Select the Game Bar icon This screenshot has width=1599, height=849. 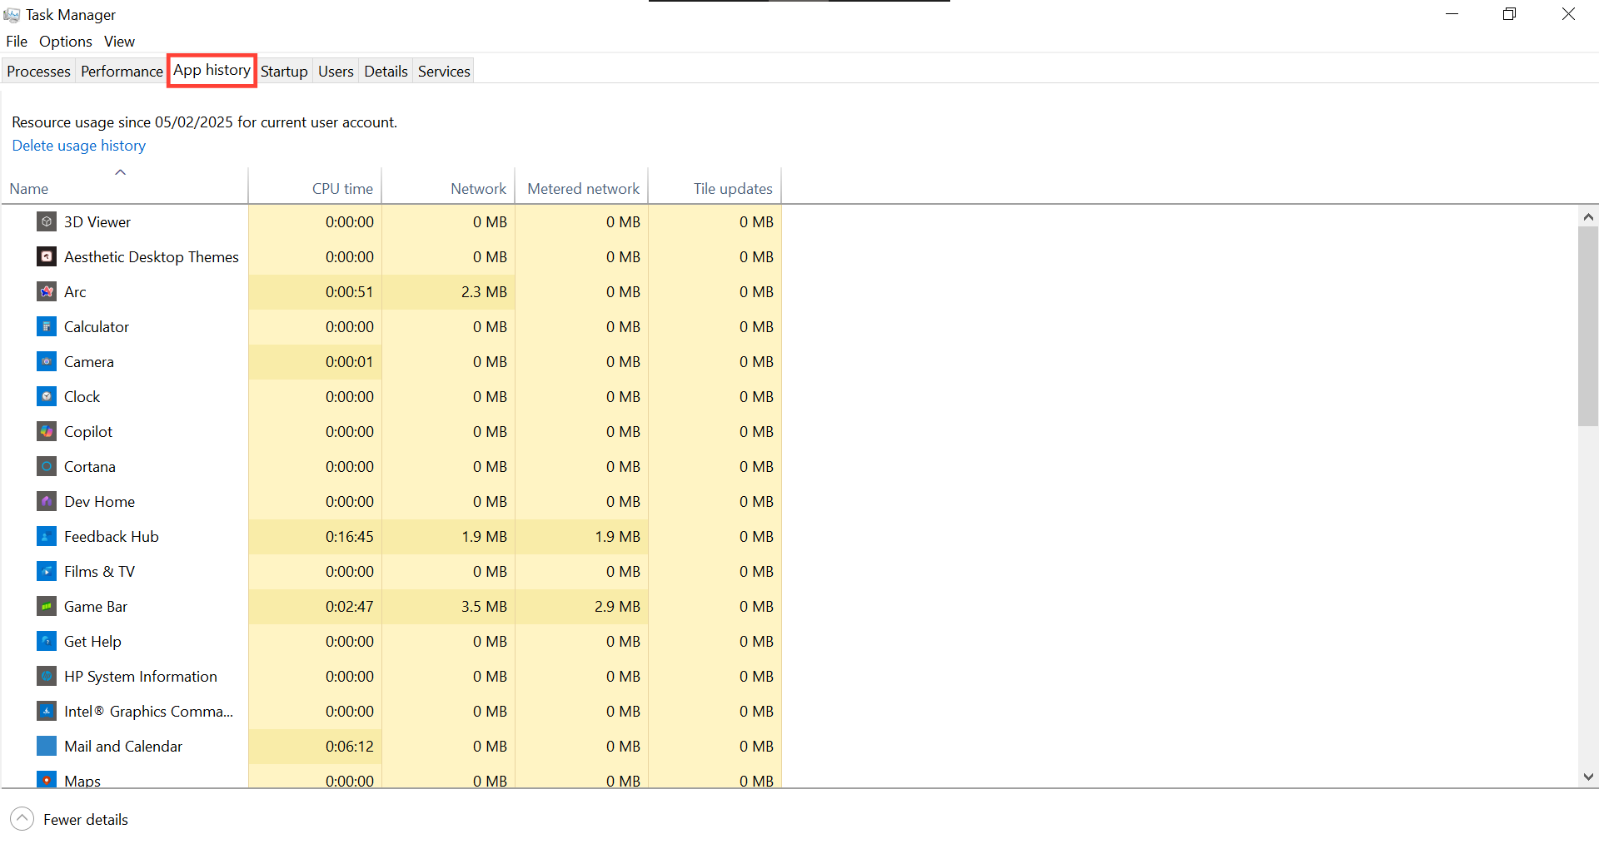pos(47,606)
